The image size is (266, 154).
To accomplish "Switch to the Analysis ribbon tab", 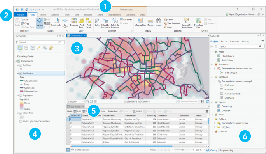I will 55,15.
